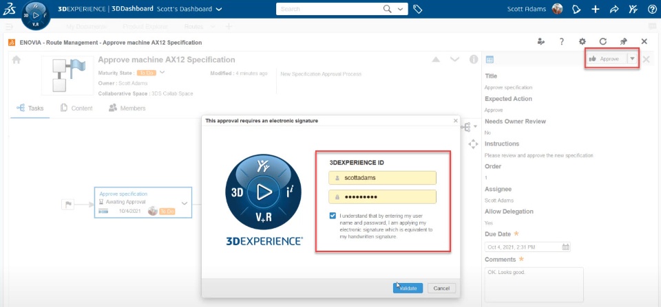This screenshot has width=661, height=307.
Task: Click the pan arrows icon in graph
Action: [x=473, y=144]
